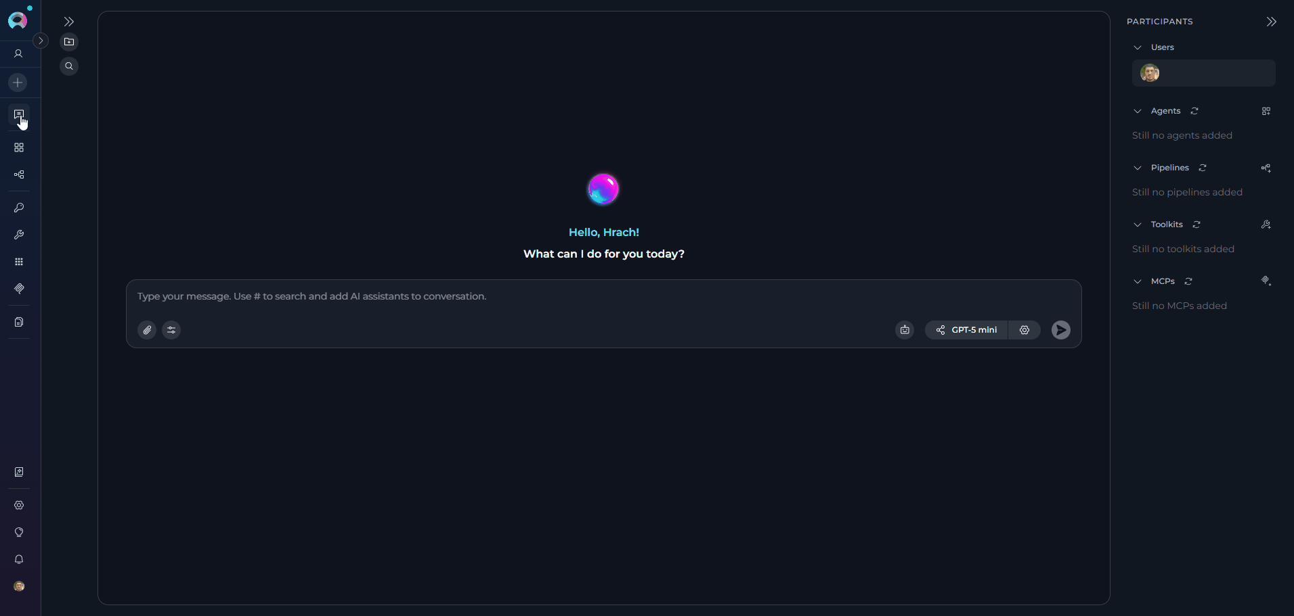Image resolution: width=1294 pixels, height=616 pixels.
Task: Refresh the Agents list
Action: (1195, 111)
